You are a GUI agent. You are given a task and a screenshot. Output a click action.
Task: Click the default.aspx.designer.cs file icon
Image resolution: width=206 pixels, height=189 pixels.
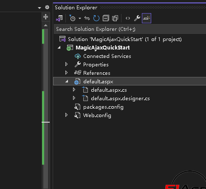[x=85, y=98]
